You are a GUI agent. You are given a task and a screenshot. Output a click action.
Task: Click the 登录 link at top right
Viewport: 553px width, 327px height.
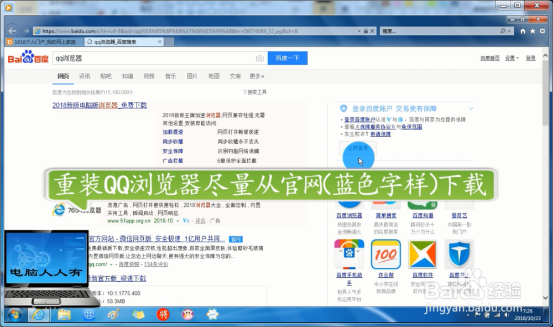pos(531,58)
